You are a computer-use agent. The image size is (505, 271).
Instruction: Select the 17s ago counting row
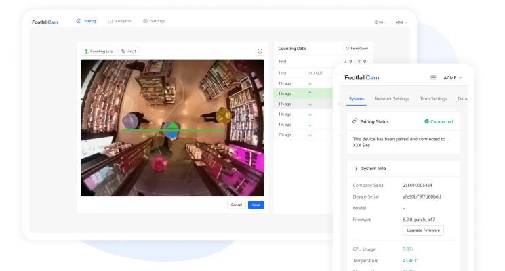pos(303,104)
